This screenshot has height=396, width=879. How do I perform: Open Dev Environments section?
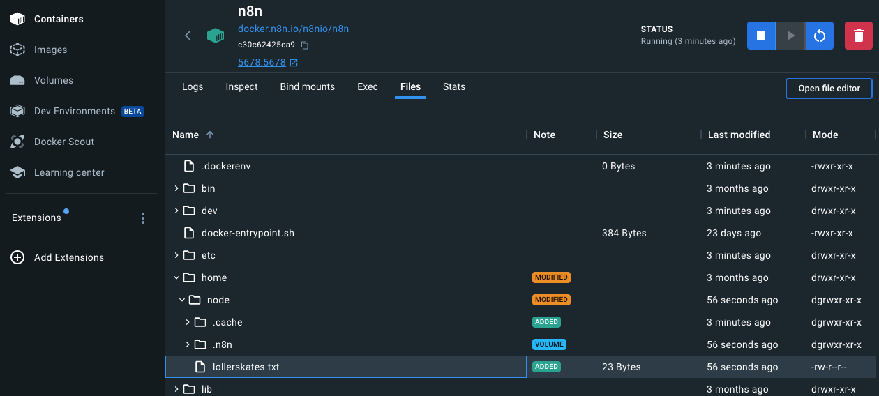click(x=75, y=111)
